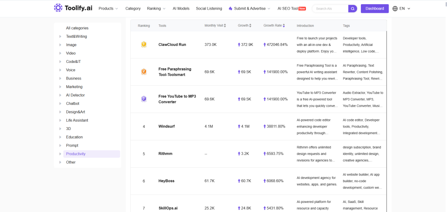Expand the Video category arrow
Image resolution: width=447 pixels, height=212 pixels.
click(x=60, y=53)
